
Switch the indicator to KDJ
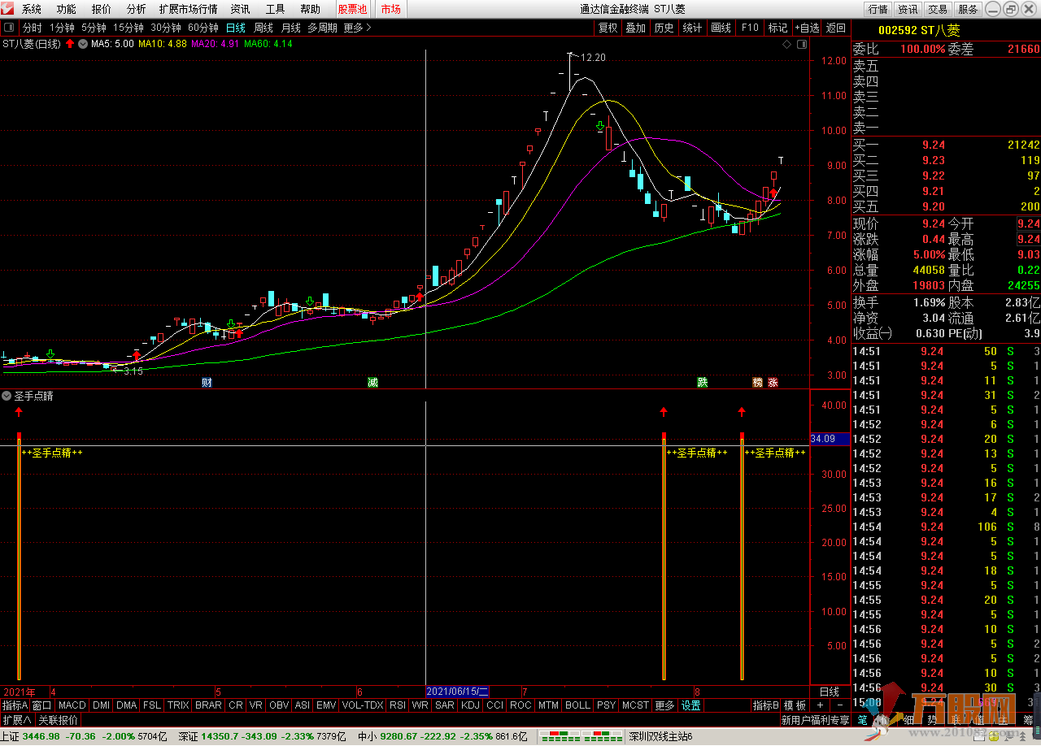tap(470, 705)
